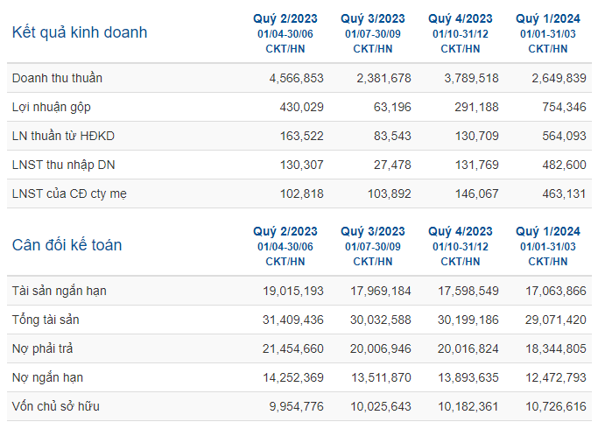
Task: Open the Kết quả kinh doanh section heading
Action: tap(80, 32)
